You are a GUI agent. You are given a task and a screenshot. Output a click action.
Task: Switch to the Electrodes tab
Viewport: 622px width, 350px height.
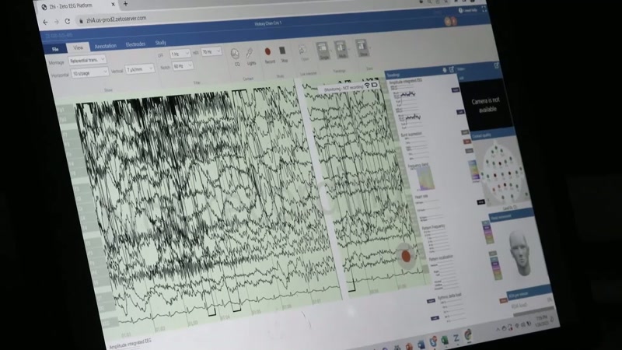click(x=135, y=44)
